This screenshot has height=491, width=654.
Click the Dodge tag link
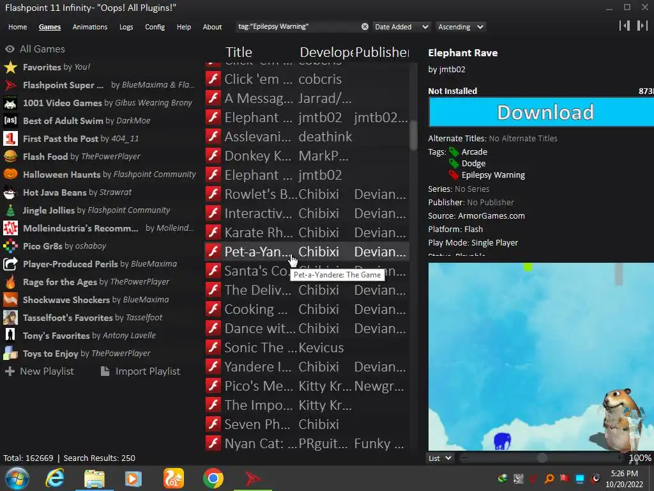pos(473,163)
